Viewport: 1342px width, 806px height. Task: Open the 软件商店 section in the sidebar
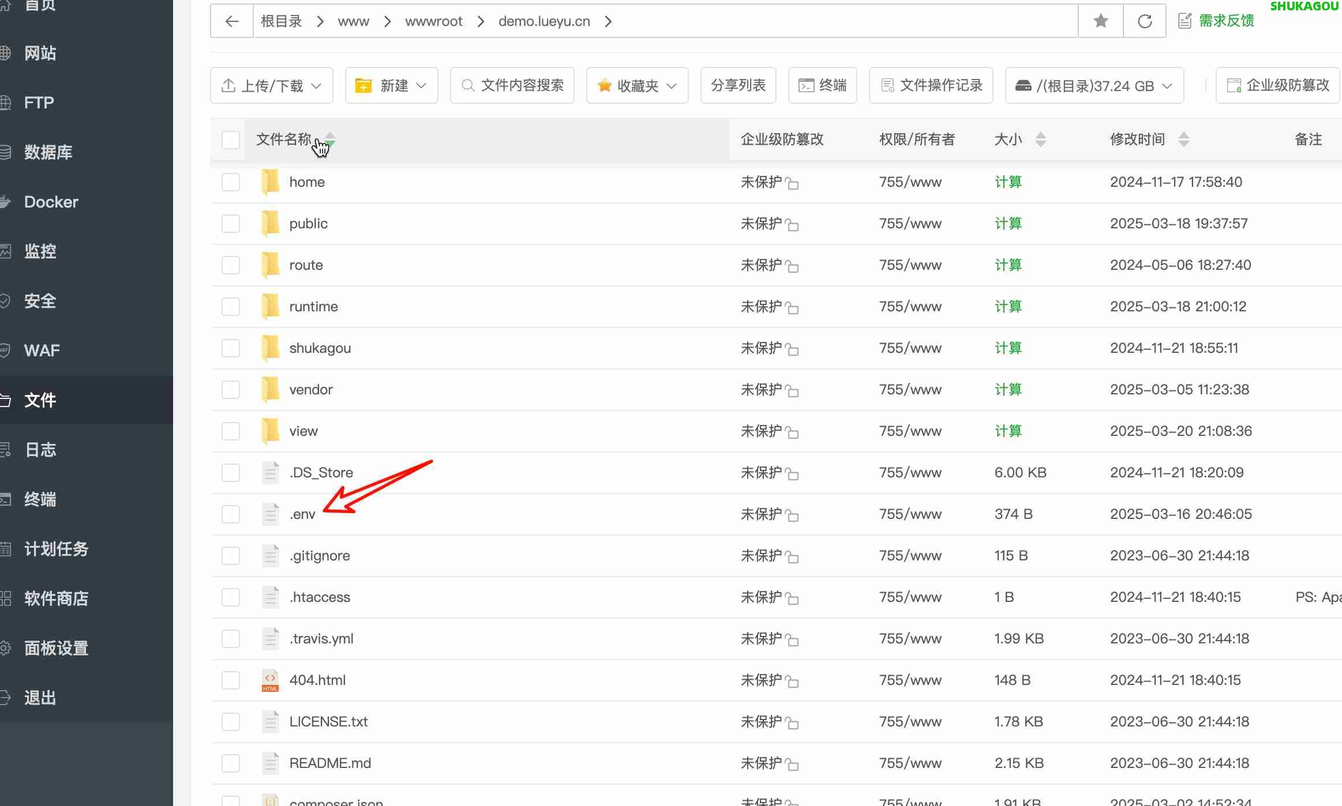click(56, 598)
